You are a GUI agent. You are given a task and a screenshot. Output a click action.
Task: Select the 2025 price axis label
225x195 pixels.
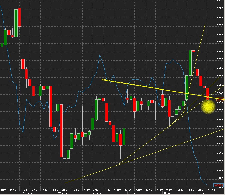[220, 127]
